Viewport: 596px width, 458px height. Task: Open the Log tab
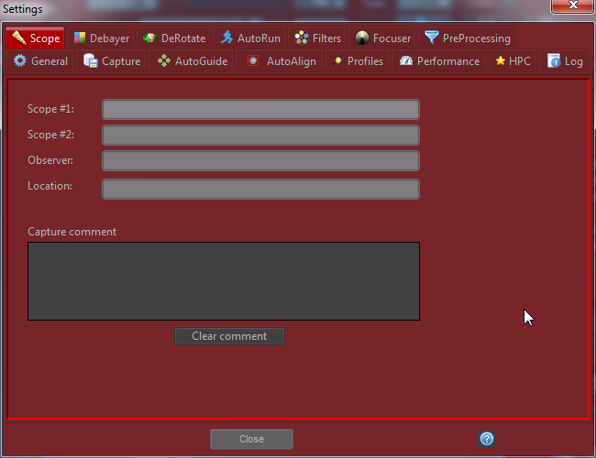click(x=565, y=61)
